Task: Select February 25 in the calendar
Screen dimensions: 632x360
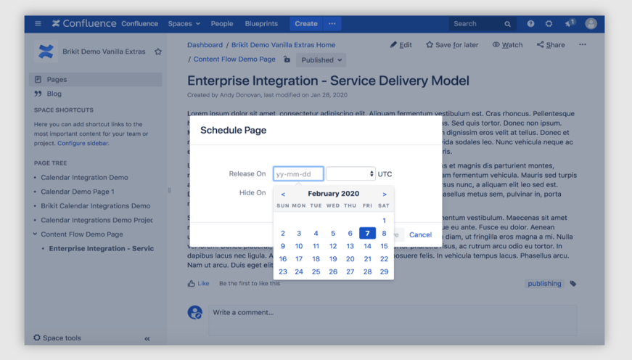Action: pos(316,271)
